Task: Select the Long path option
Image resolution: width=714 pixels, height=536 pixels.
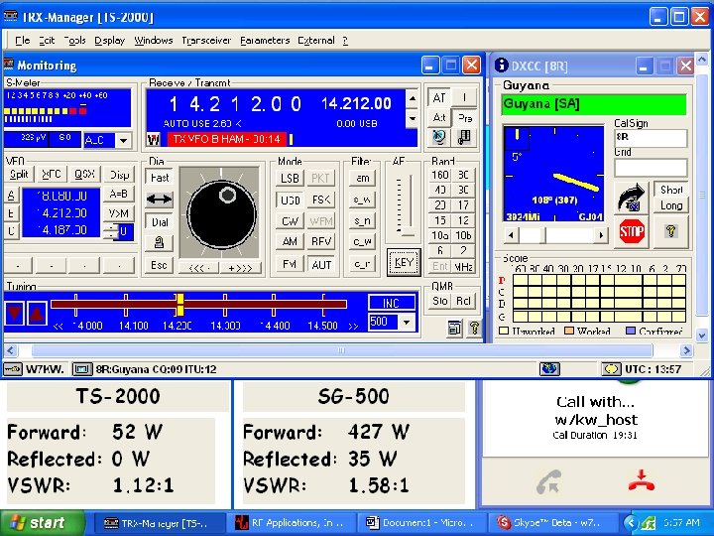Action: pyautogui.click(x=671, y=205)
